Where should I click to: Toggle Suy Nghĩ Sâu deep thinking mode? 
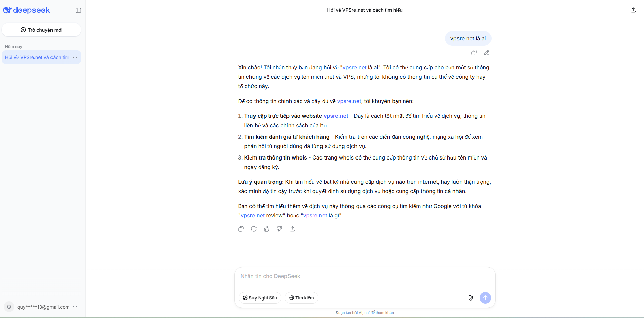(260, 298)
